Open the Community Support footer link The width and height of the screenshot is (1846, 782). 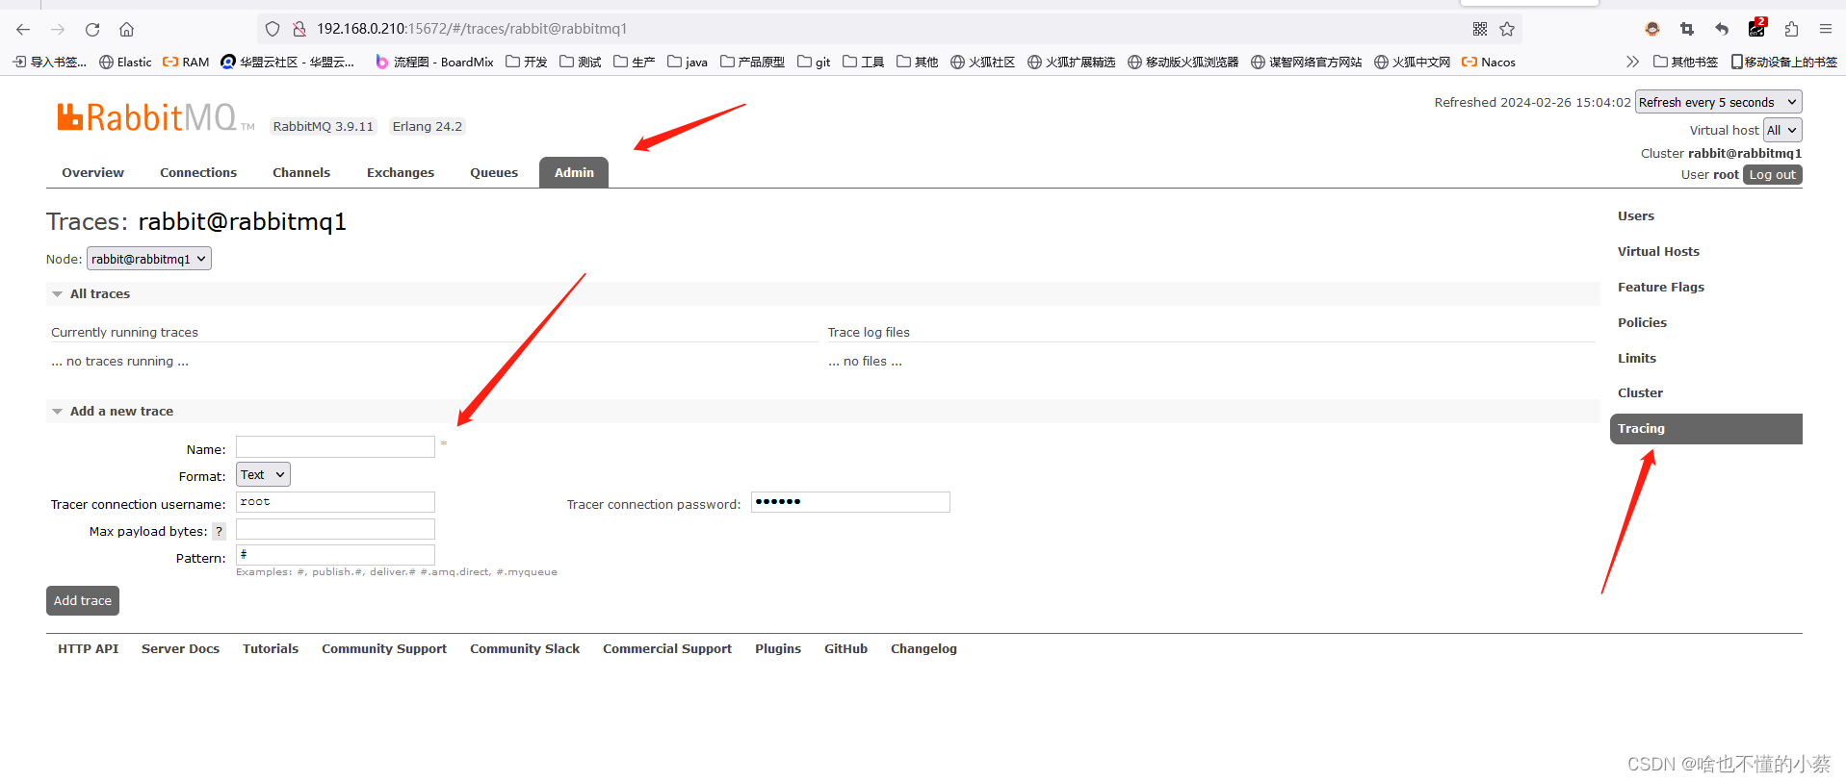tap(384, 649)
